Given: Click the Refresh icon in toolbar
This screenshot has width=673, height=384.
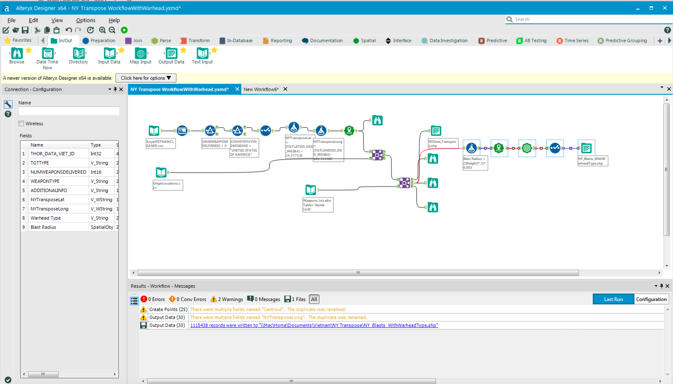Looking at the screenshot, I should tap(90, 30).
